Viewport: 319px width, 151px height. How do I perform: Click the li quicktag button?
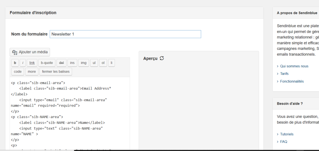pyautogui.click(x=112, y=63)
